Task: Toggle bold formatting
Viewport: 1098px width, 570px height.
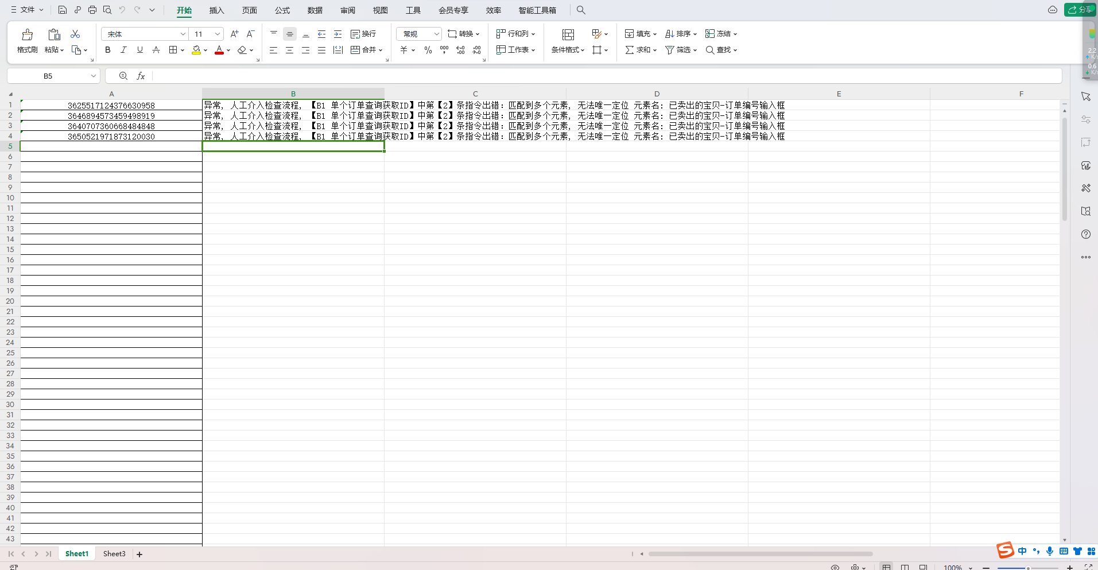Action: point(107,51)
